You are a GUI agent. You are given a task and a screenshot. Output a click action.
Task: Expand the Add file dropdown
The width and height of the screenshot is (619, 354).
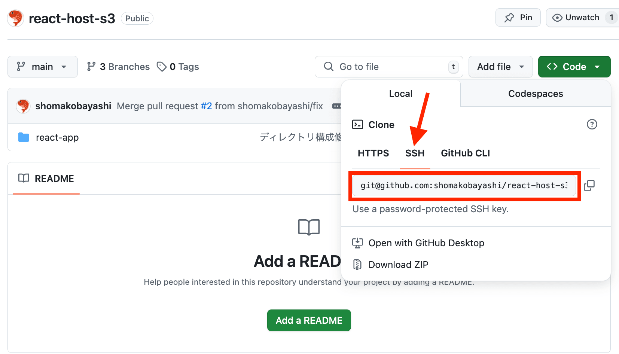coord(500,67)
